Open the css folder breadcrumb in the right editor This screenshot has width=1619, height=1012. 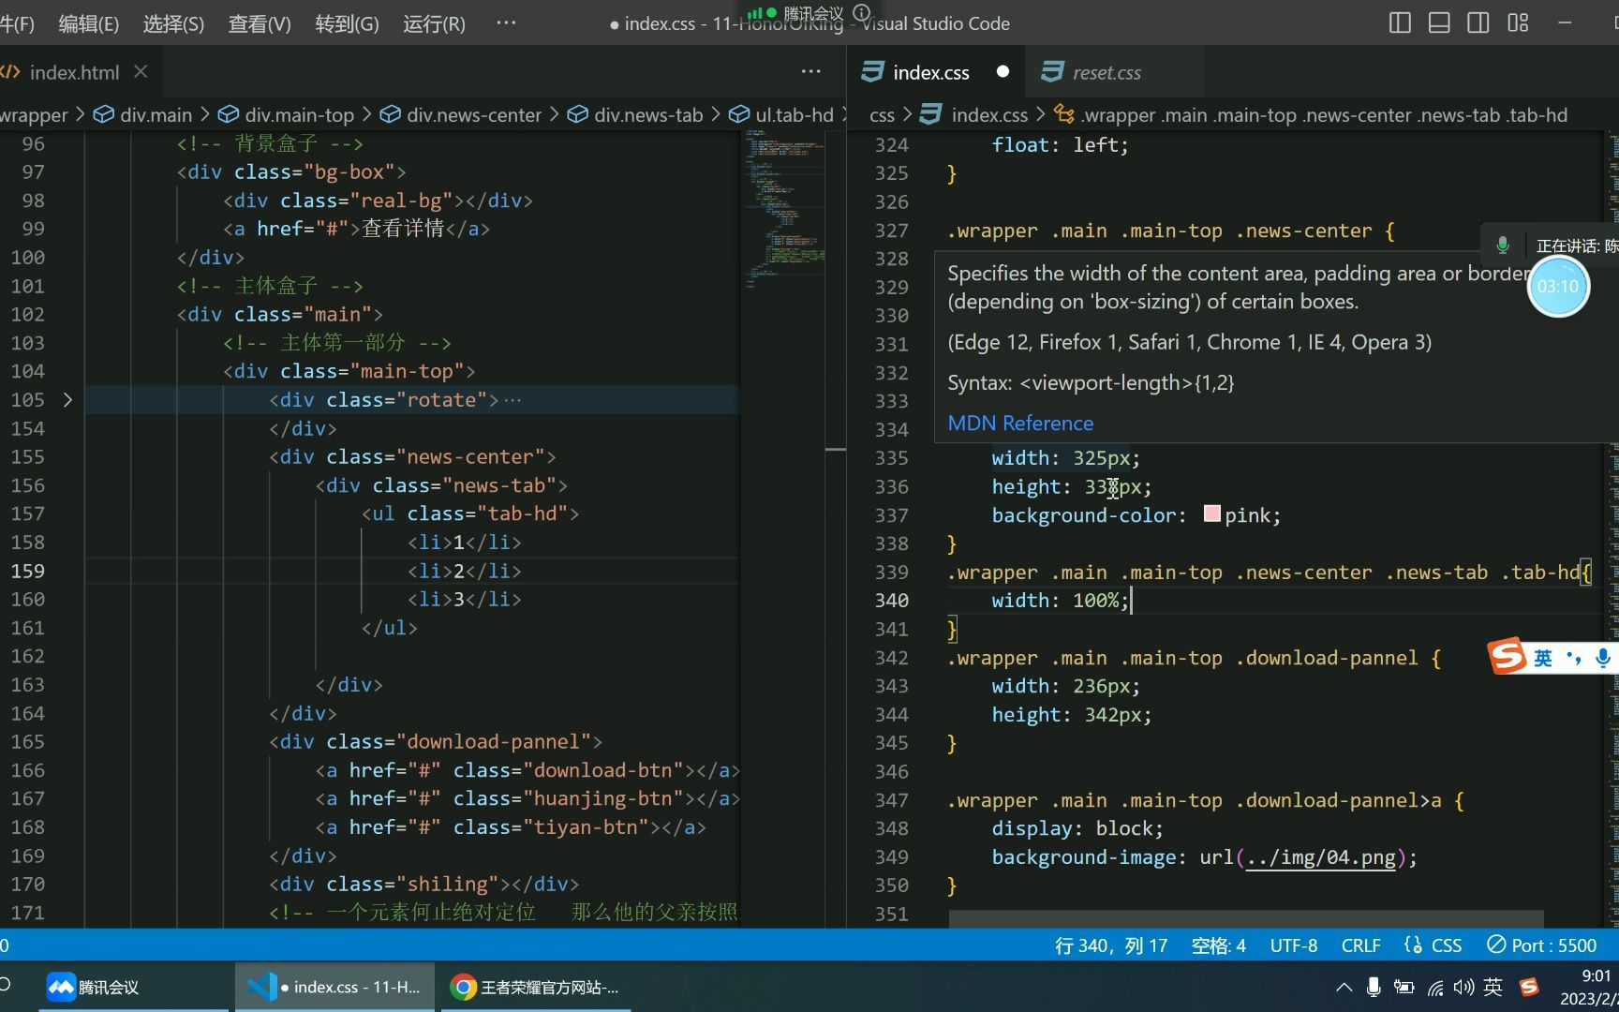click(882, 114)
